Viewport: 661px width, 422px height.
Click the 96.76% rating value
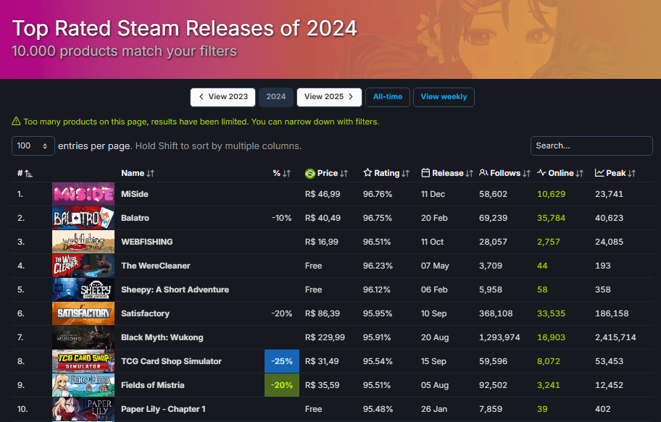[x=378, y=194]
